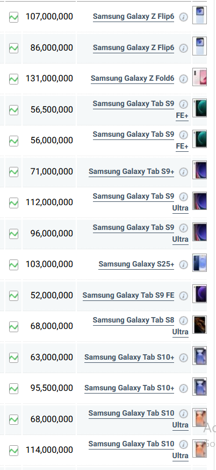Open Samsung Galaxy Tab S9+ link
This screenshot has height=470, width=216.
click(131, 172)
